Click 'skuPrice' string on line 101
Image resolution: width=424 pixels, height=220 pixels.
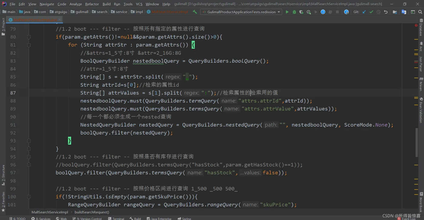point(275,205)
